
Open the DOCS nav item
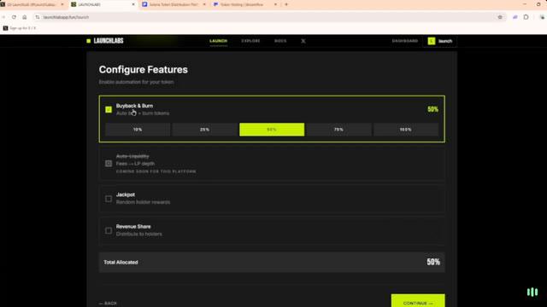pos(280,41)
